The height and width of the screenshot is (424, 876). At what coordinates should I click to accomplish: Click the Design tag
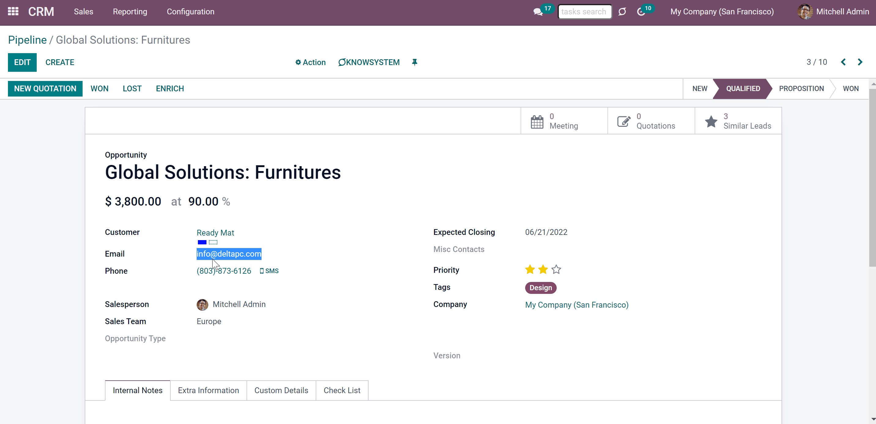pos(541,288)
